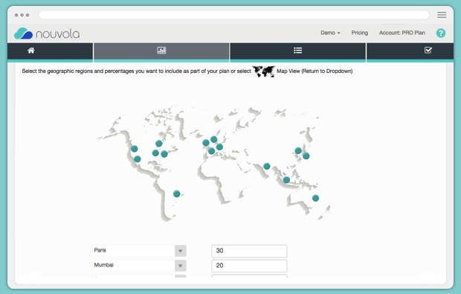
Task: Click the world map thumbnail icon
Action: (264, 71)
